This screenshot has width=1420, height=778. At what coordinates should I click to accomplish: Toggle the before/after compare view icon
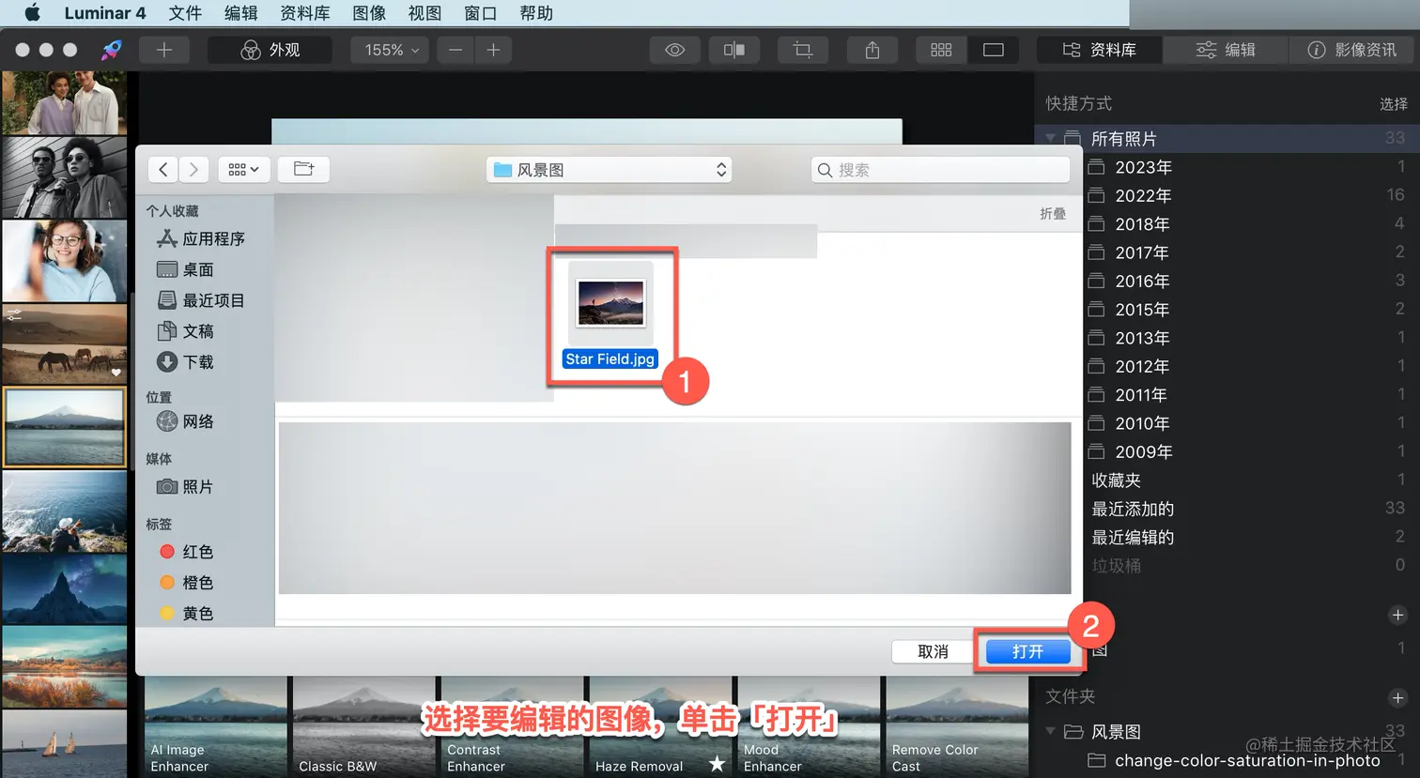click(x=734, y=50)
